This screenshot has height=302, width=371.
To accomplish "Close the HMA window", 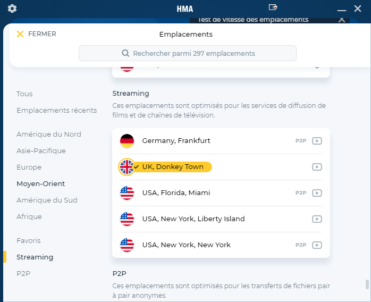I will tap(358, 9).
